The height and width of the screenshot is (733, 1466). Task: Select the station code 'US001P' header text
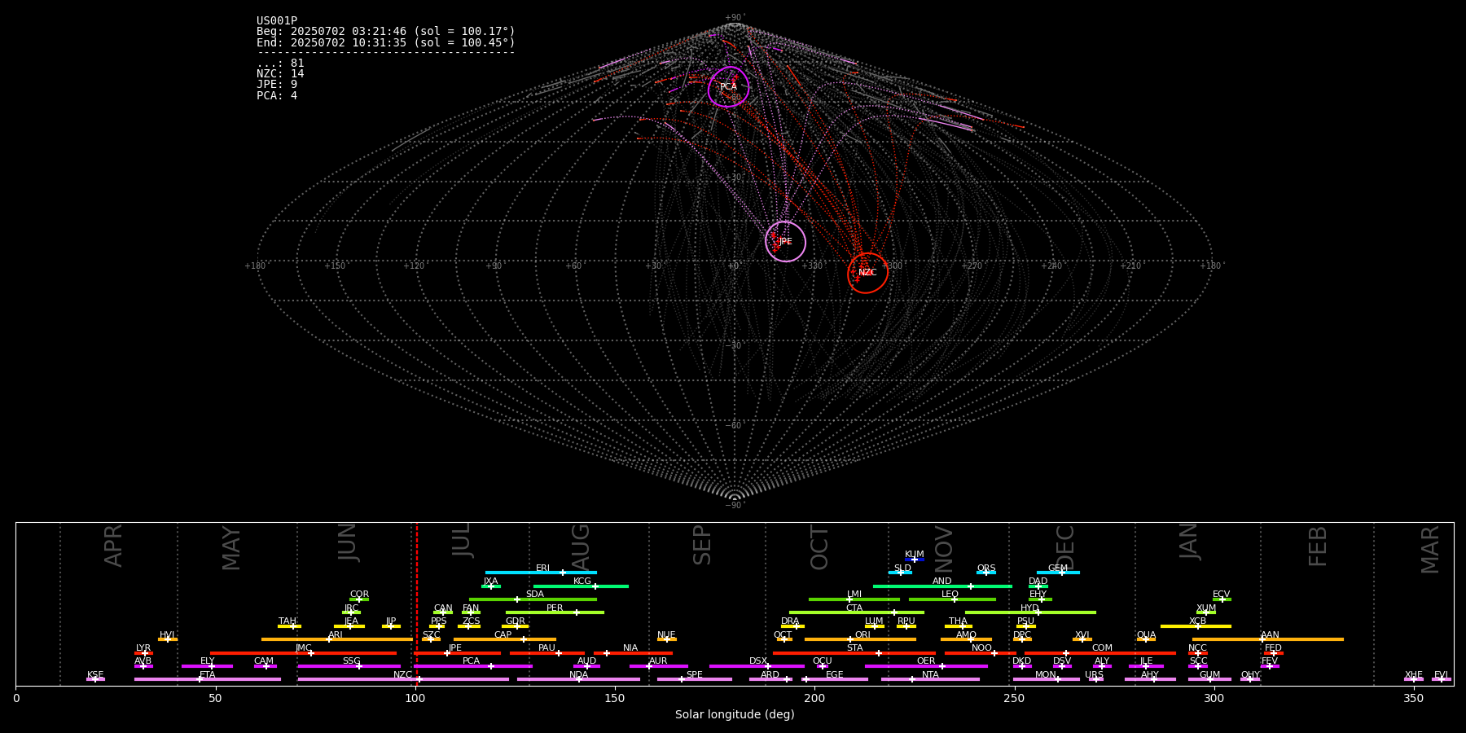click(277, 21)
